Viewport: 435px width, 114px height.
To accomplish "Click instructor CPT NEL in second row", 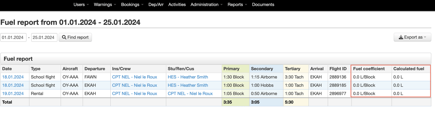I will [134, 85].
